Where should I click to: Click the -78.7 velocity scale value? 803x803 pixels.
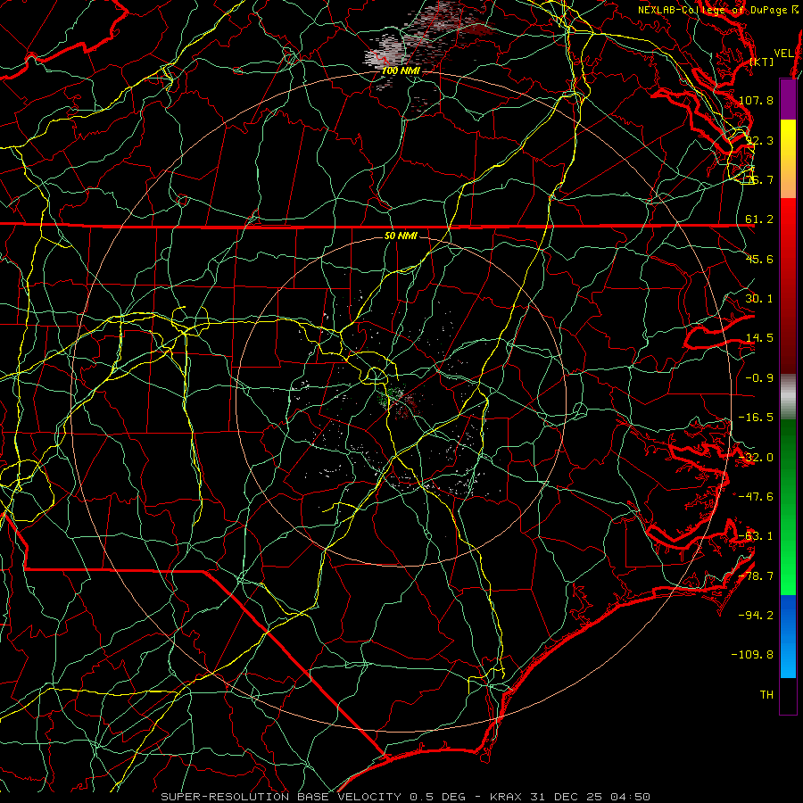[756, 576]
